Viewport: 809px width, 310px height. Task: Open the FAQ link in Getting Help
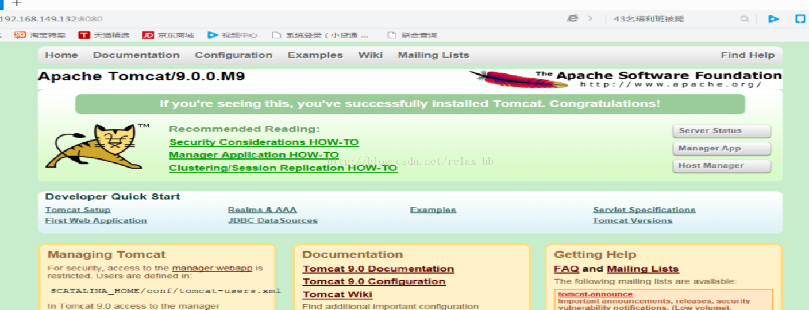(566, 269)
